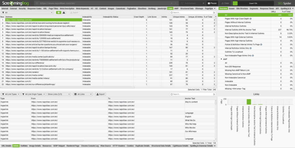Viewport: 295px width, 148px height.
Task: Open All Link Origin Types dropdown
Action: click(x=33, y=94)
